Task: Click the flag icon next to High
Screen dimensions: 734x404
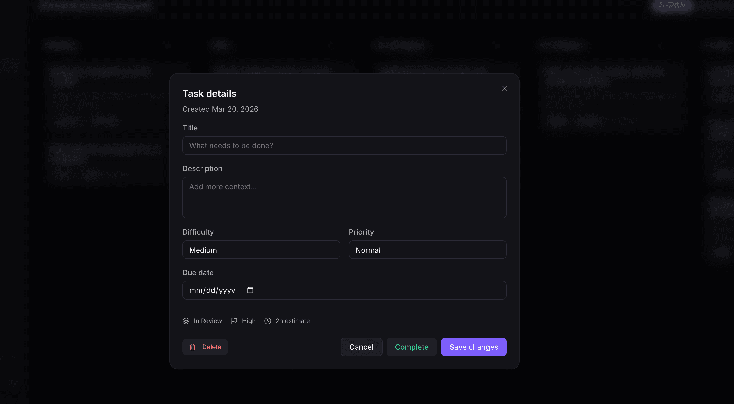Action: pyautogui.click(x=234, y=321)
